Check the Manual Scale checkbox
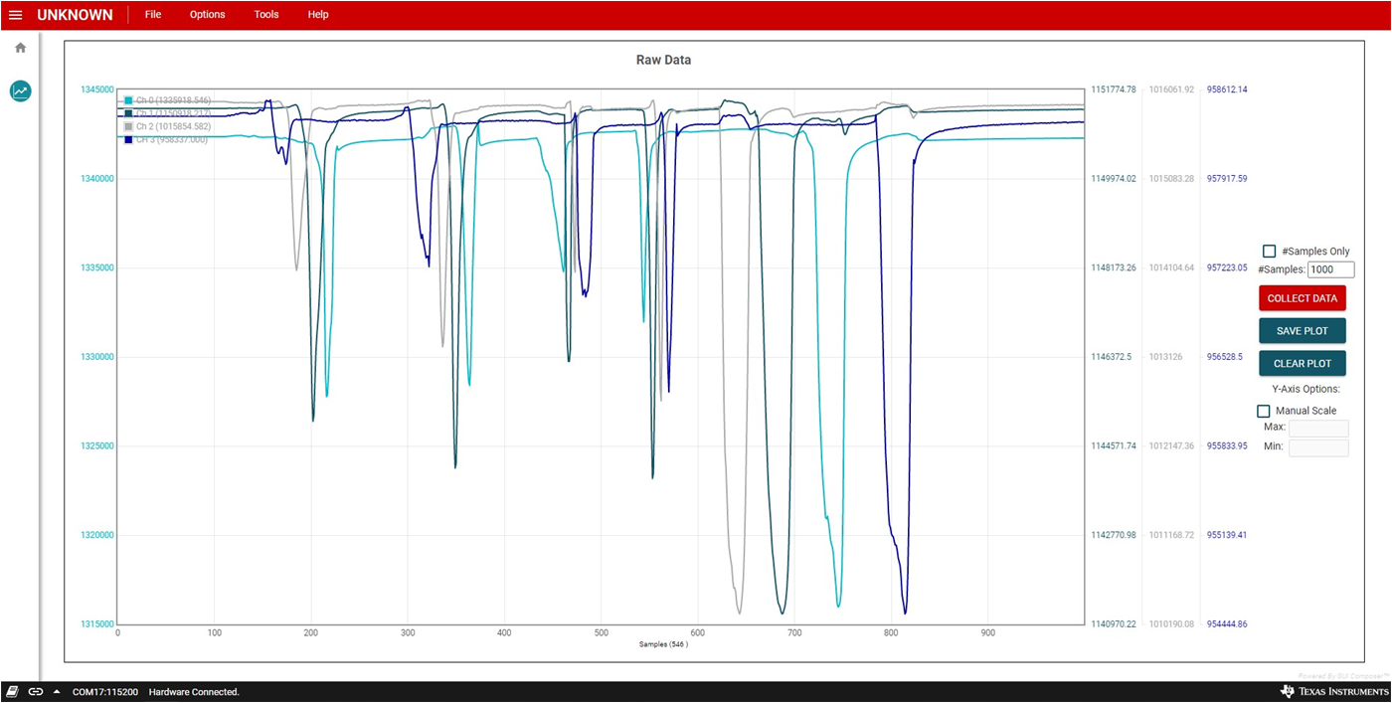This screenshot has height=703, width=1392. 1264,411
